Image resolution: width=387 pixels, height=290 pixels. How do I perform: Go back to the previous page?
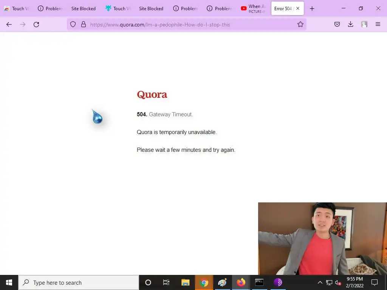click(9, 24)
